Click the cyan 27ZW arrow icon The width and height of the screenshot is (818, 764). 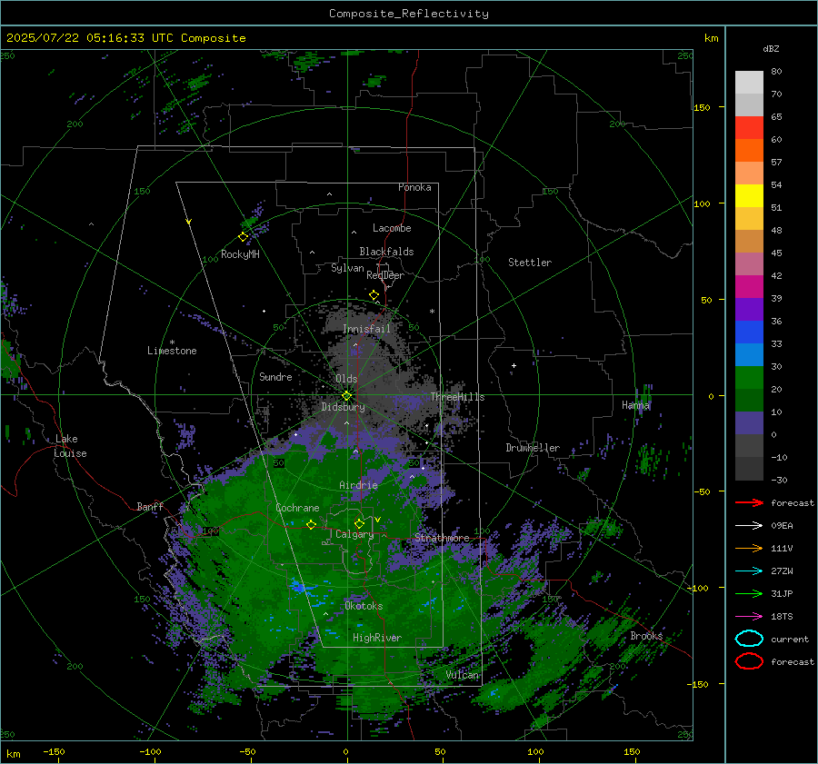coord(749,571)
